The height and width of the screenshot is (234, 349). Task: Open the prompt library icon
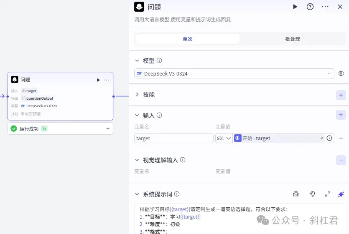(296, 194)
